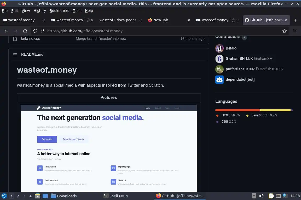
Task: Open the View menu
Action: [26, 11]
